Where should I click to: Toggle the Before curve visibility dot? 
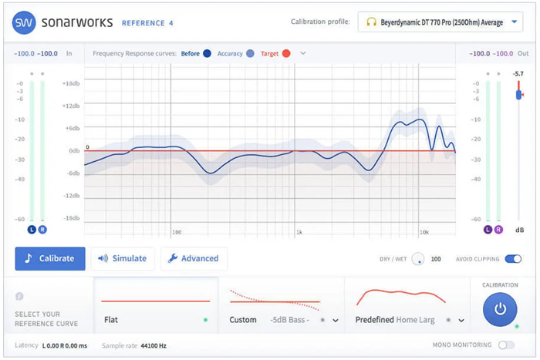207,54
